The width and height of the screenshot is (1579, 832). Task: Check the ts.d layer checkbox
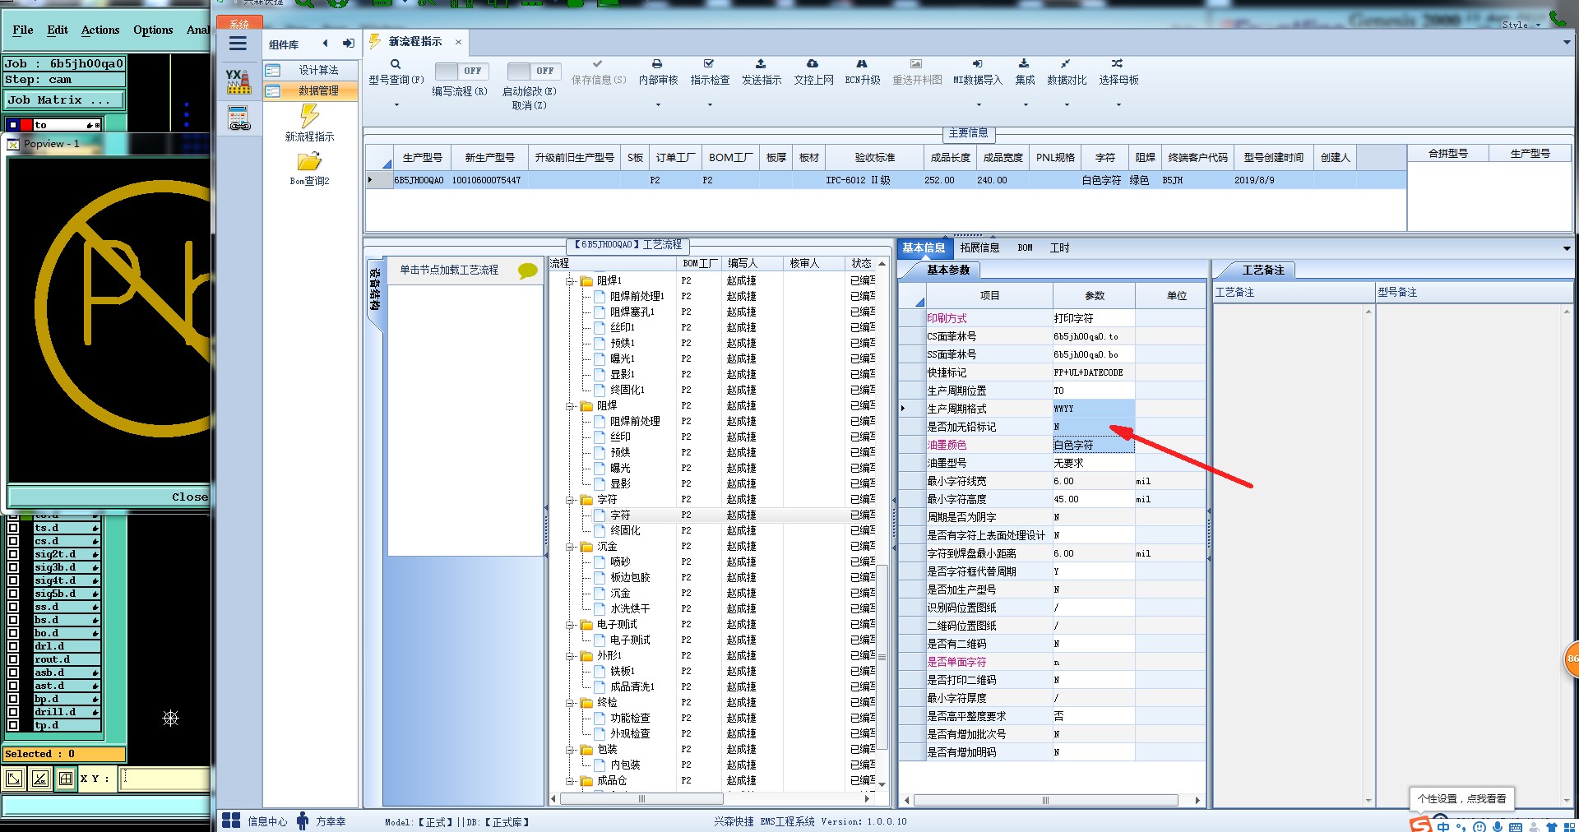tap(13, 528)
